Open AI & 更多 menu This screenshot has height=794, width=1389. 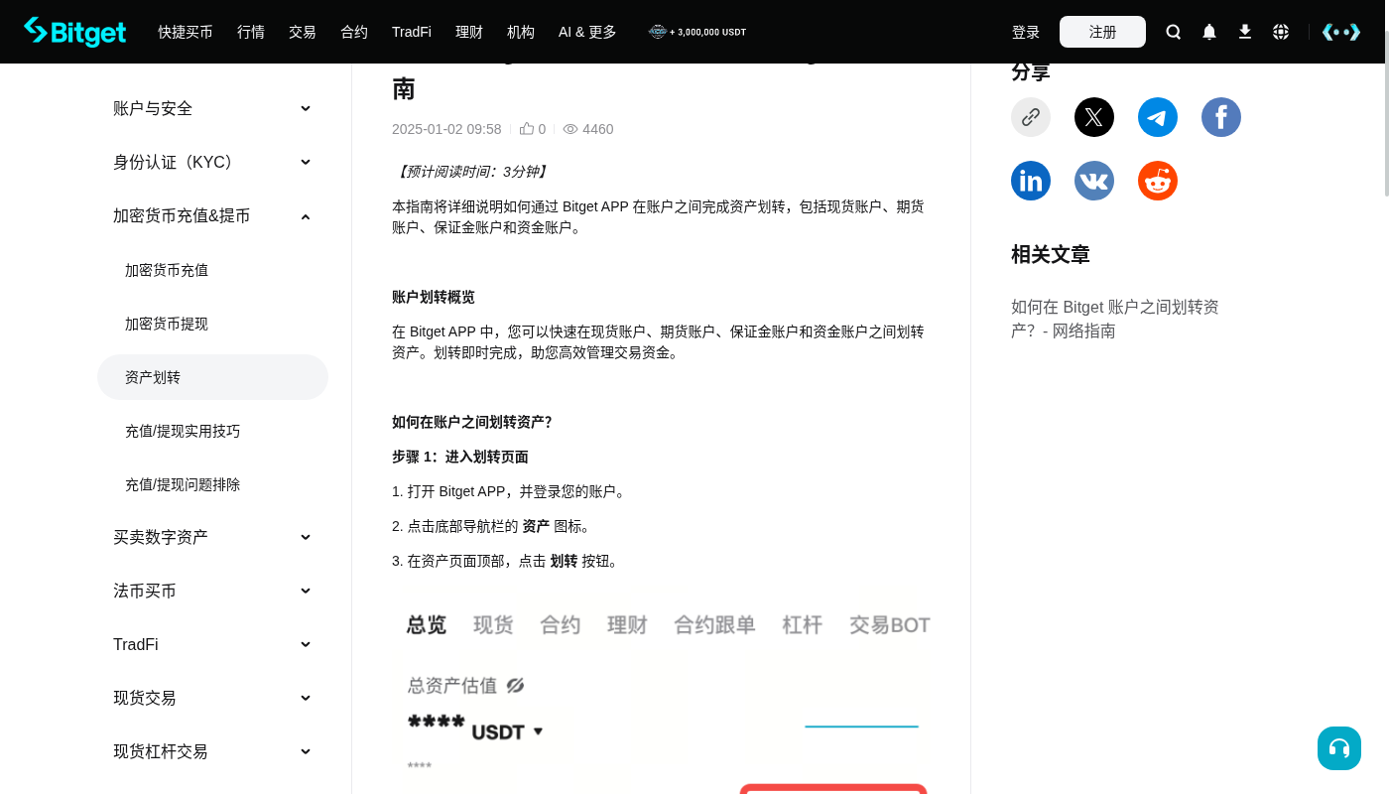point(587,32)
